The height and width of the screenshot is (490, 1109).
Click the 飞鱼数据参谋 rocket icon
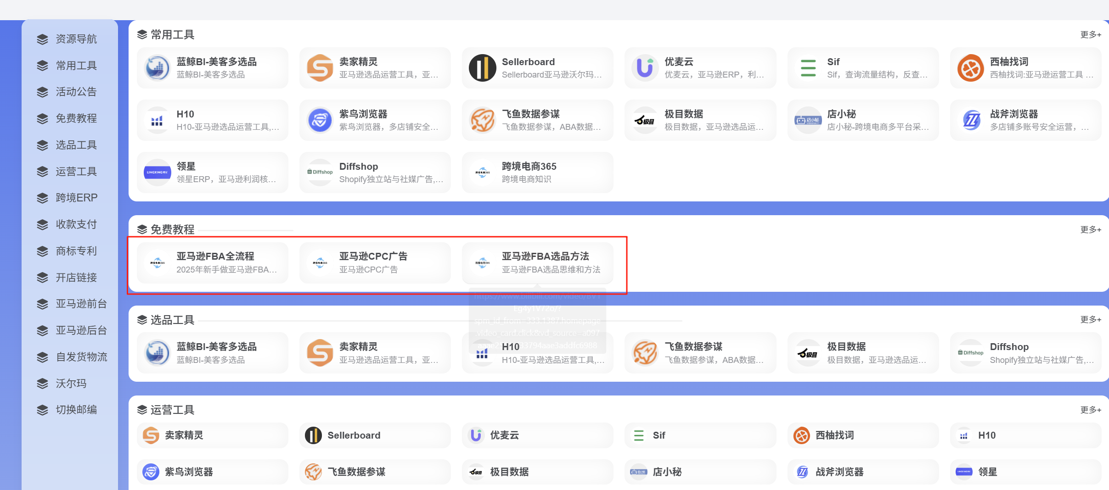point(483,120)
